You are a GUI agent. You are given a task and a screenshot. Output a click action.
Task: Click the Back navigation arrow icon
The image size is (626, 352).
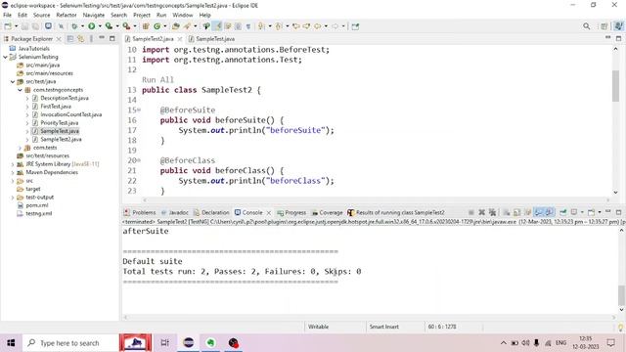(317, 26)
